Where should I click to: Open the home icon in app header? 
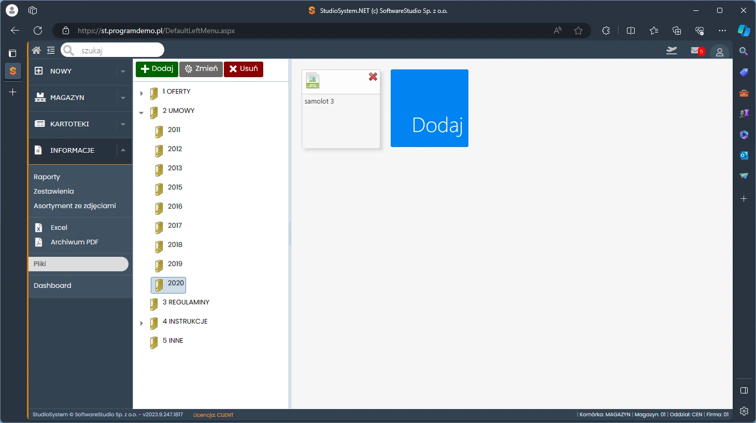click(x=36, y=50)
